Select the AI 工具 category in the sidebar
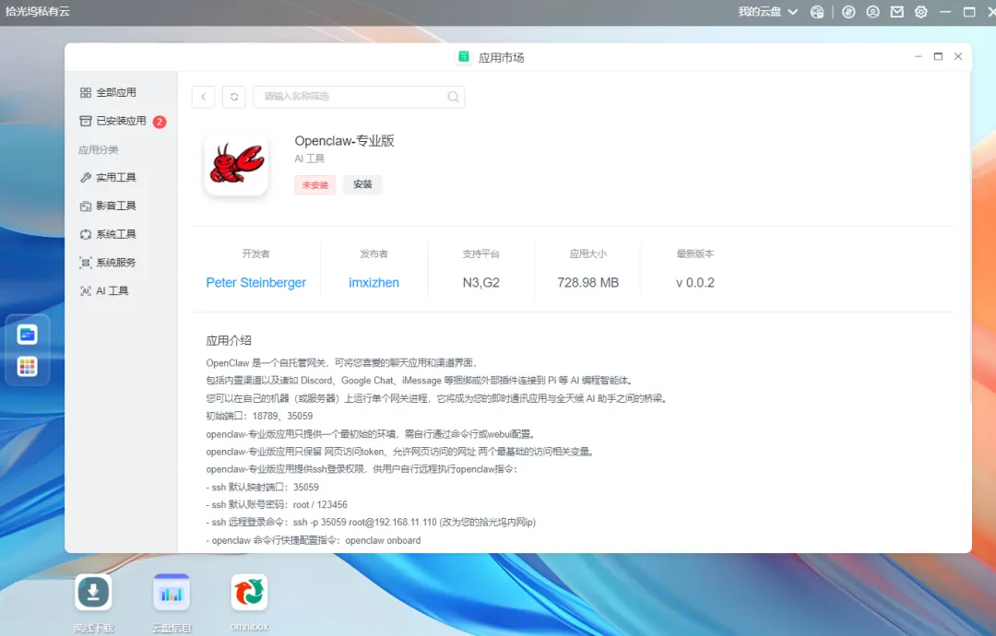This screenshot has height=636, width=996. click(104, 290)
